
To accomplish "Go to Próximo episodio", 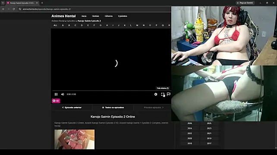I will [x=154, y=108].
